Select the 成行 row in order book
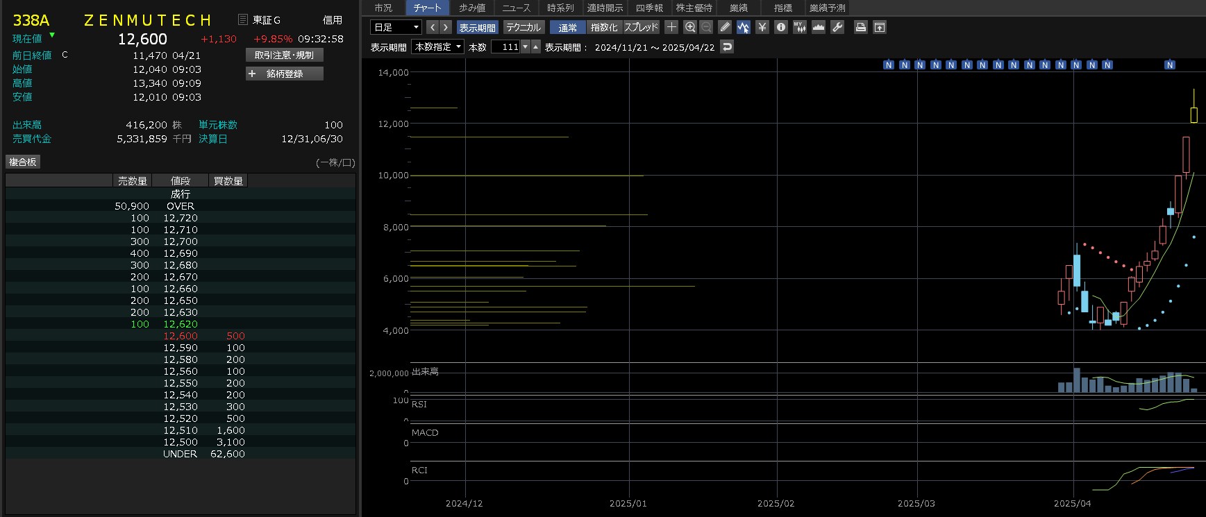The height and width of the screenshot is (517, 1206). [181, 194]
